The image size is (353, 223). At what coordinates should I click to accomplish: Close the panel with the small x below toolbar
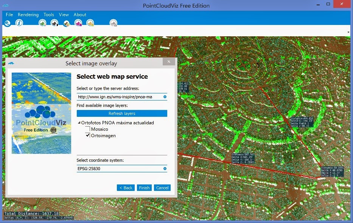(348, 32)
